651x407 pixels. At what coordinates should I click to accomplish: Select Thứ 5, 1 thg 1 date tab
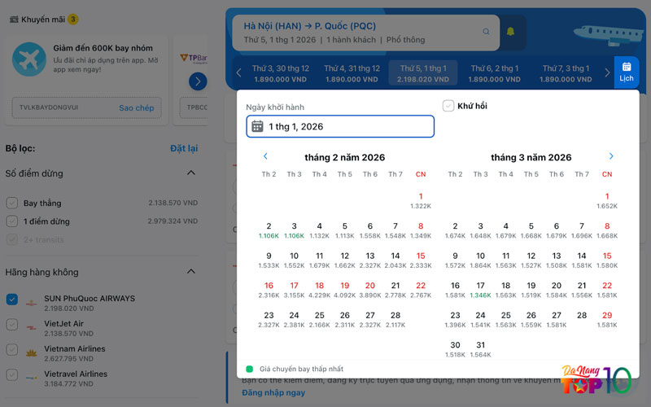click(x=423, y=73)
